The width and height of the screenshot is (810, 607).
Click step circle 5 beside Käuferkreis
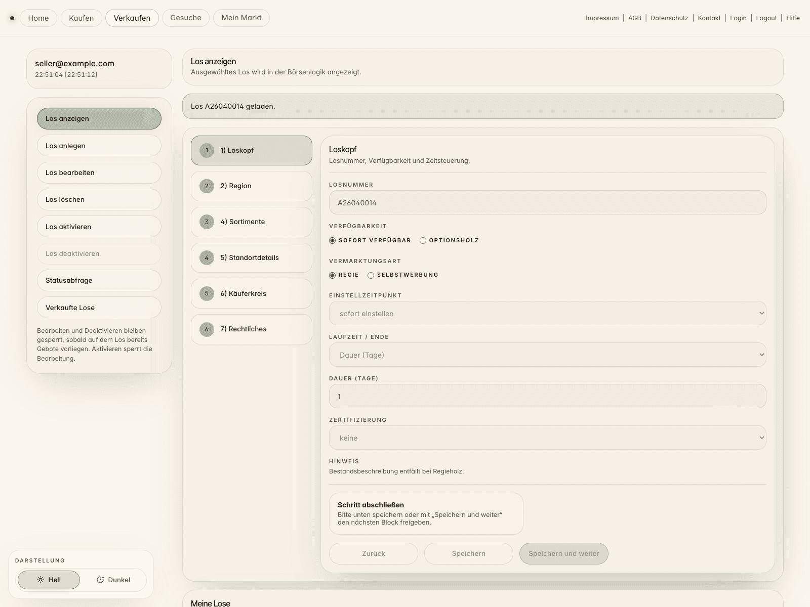tap(207, 293)
